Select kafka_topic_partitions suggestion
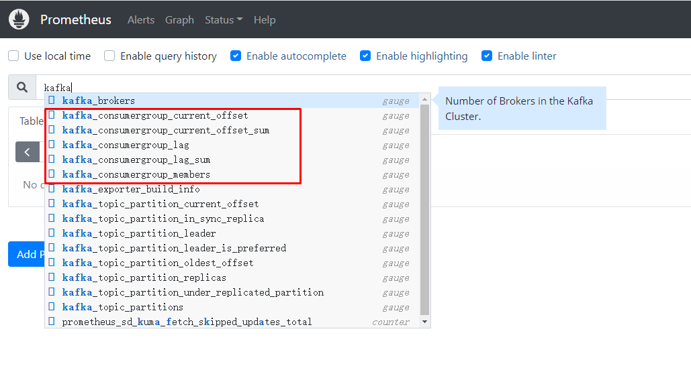Viewport: 691px width, 370px height. point(232,307)
